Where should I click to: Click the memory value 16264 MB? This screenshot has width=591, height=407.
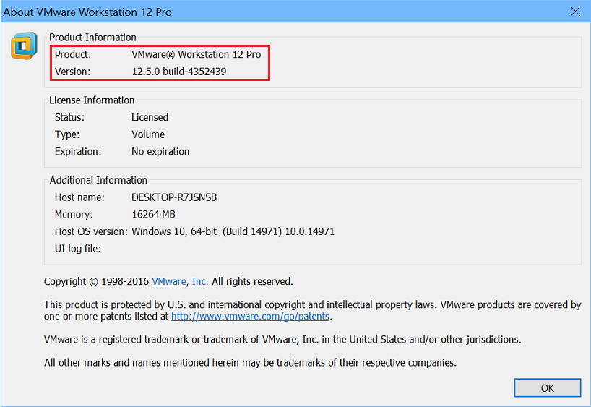click(x=153, y=215)
